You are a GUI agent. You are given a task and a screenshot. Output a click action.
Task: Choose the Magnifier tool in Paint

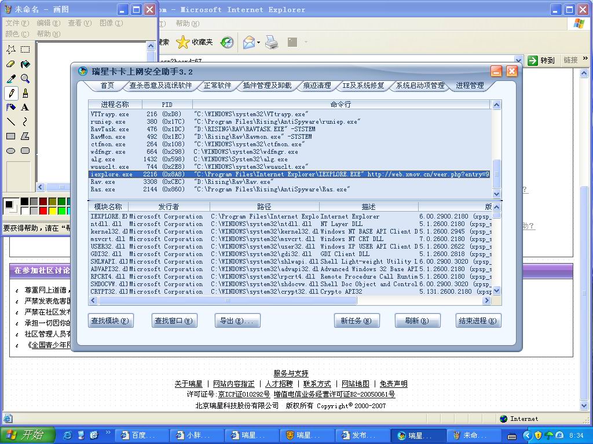tap(25, 79)
